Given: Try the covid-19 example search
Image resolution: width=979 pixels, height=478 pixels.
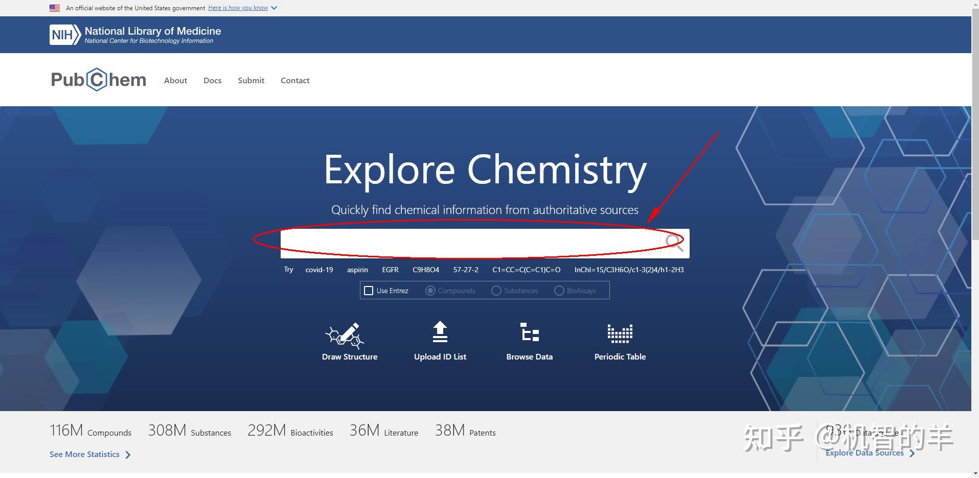Looking at the screenshot, I should 319,270.
